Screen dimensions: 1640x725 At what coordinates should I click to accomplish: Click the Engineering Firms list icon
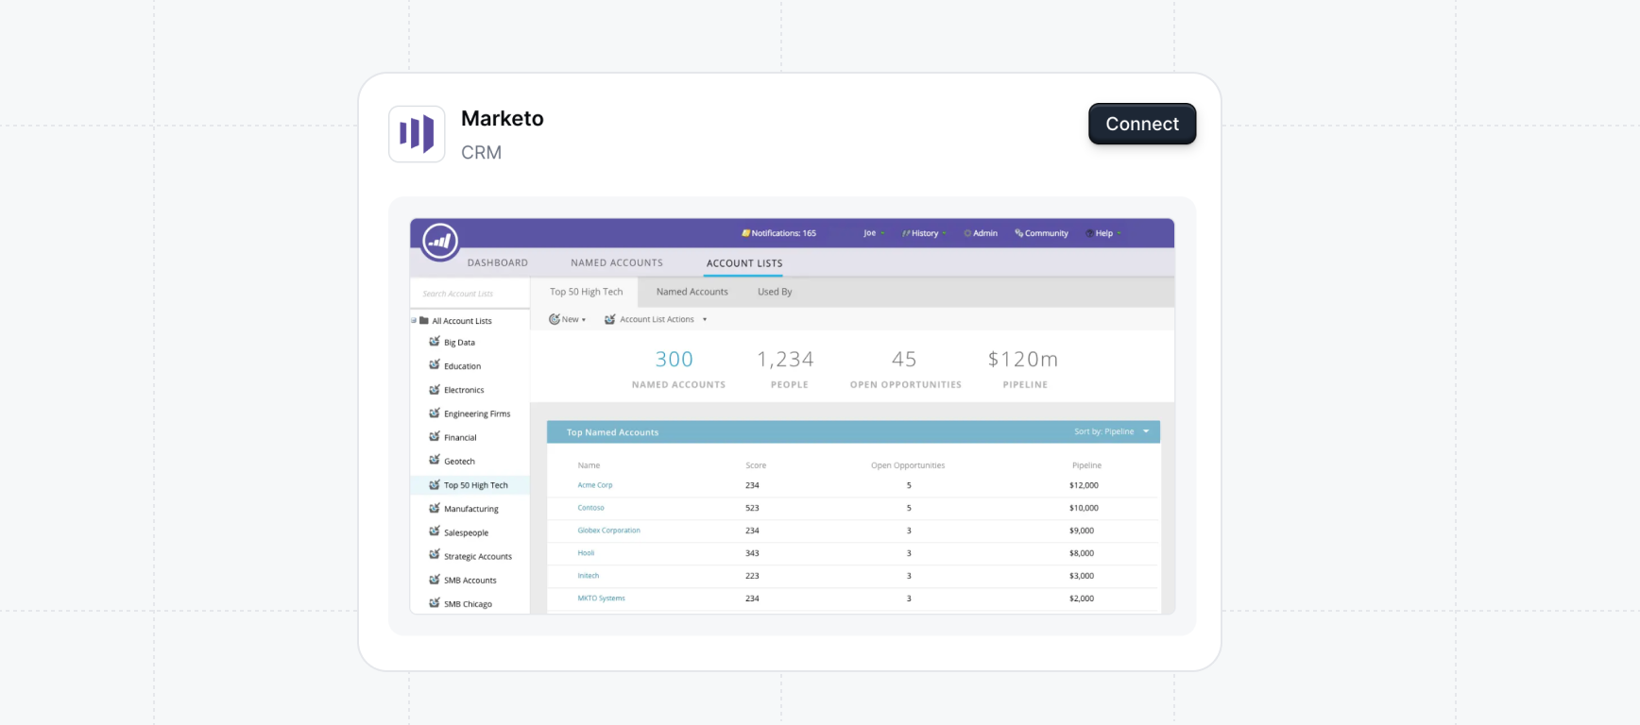[x=435, y=413]
